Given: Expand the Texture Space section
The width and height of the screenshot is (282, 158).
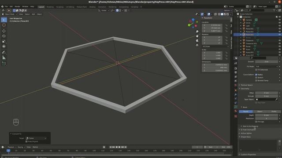Looking at the screenshot, I should coord(247,85).
